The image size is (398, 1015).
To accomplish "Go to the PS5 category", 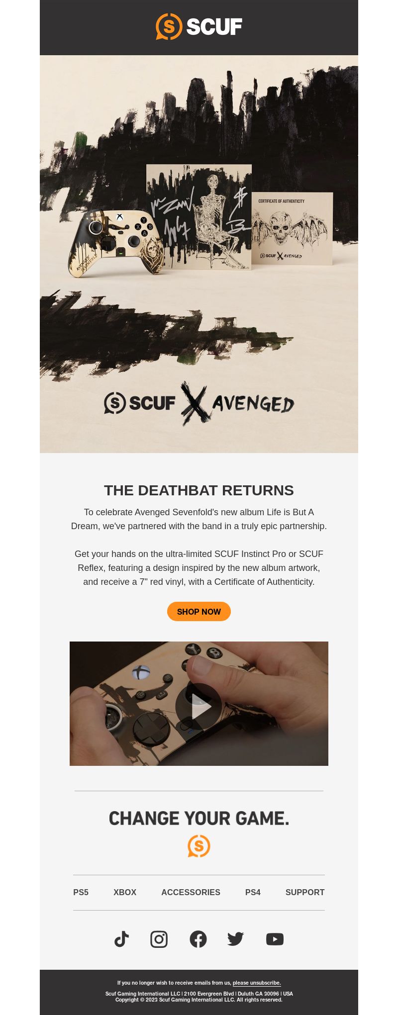I will 81,893.
